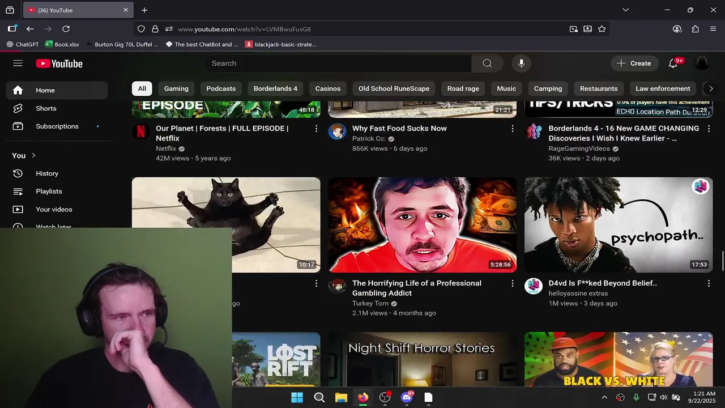
Task: Open Shorts in sidebar
Action: click(57, 108)
